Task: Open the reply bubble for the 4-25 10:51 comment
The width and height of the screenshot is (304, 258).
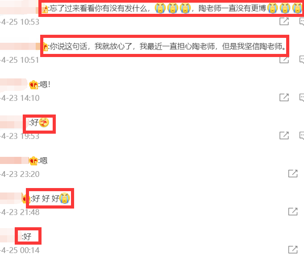Action: (x=302, y=59)
